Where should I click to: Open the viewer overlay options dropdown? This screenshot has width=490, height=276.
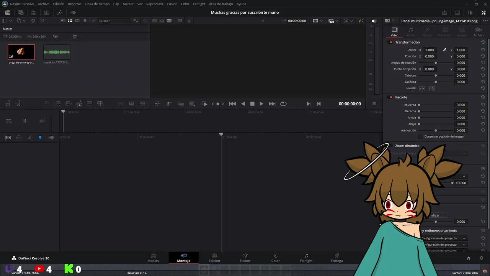click(352, 21)
